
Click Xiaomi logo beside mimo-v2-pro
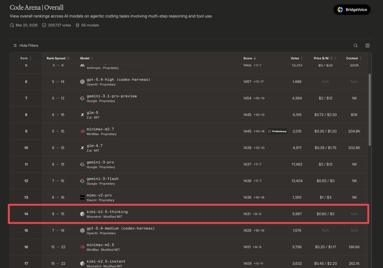click(x=82, y=197)
